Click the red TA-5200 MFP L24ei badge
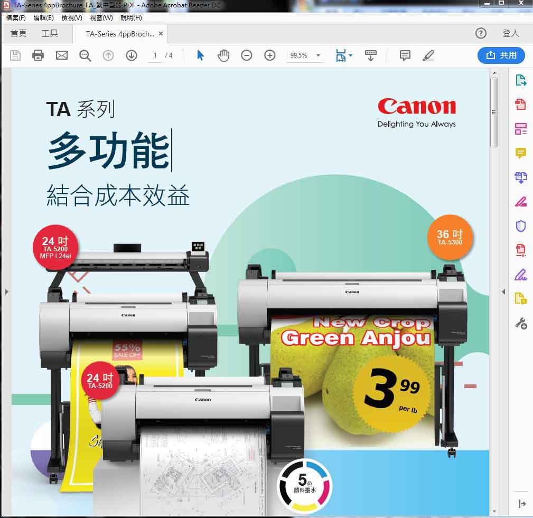533x518 pixels. (55, 248)
